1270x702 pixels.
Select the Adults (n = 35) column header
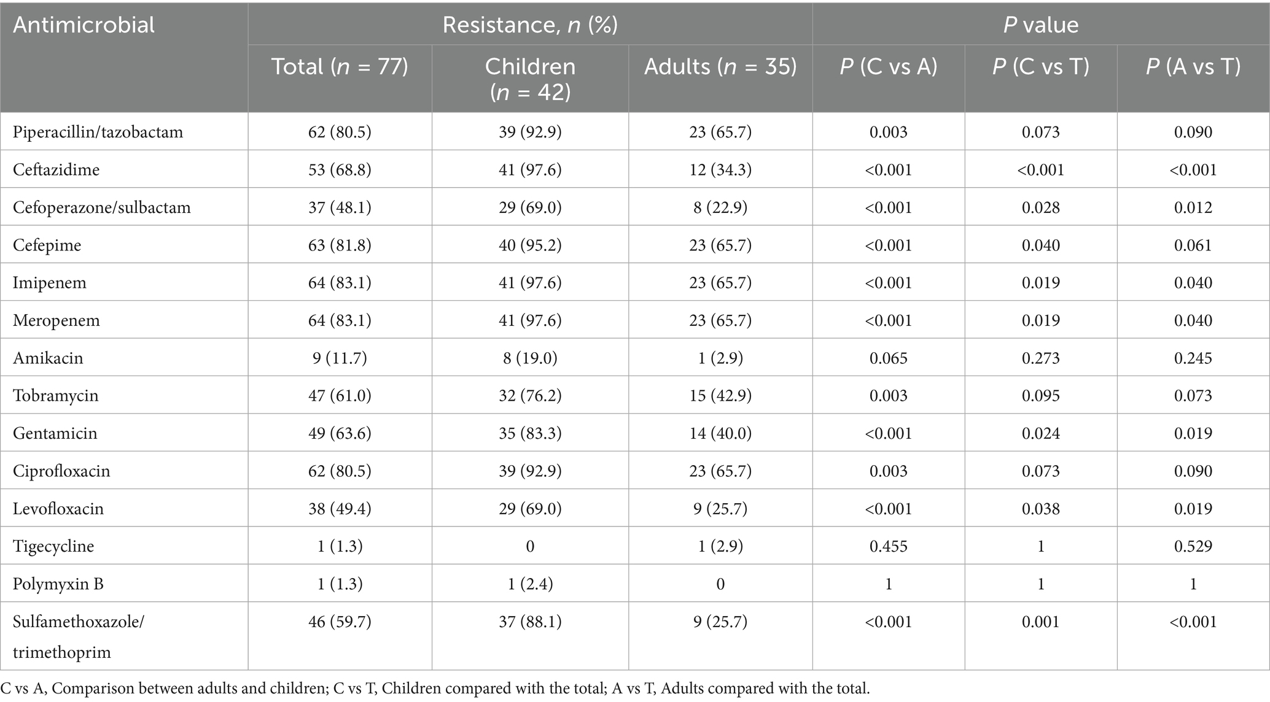(x=720, y=66)
